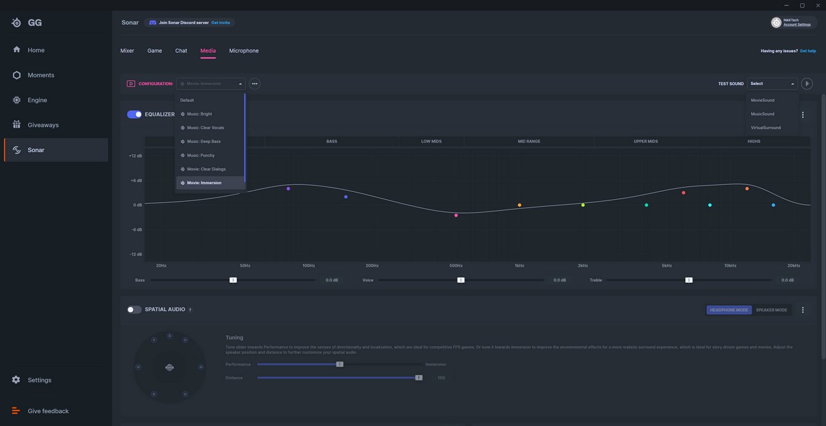This screenshot has width=826, height=426.
Task: Select the pink EQ point near 500Hz
Action: (456, 215)
